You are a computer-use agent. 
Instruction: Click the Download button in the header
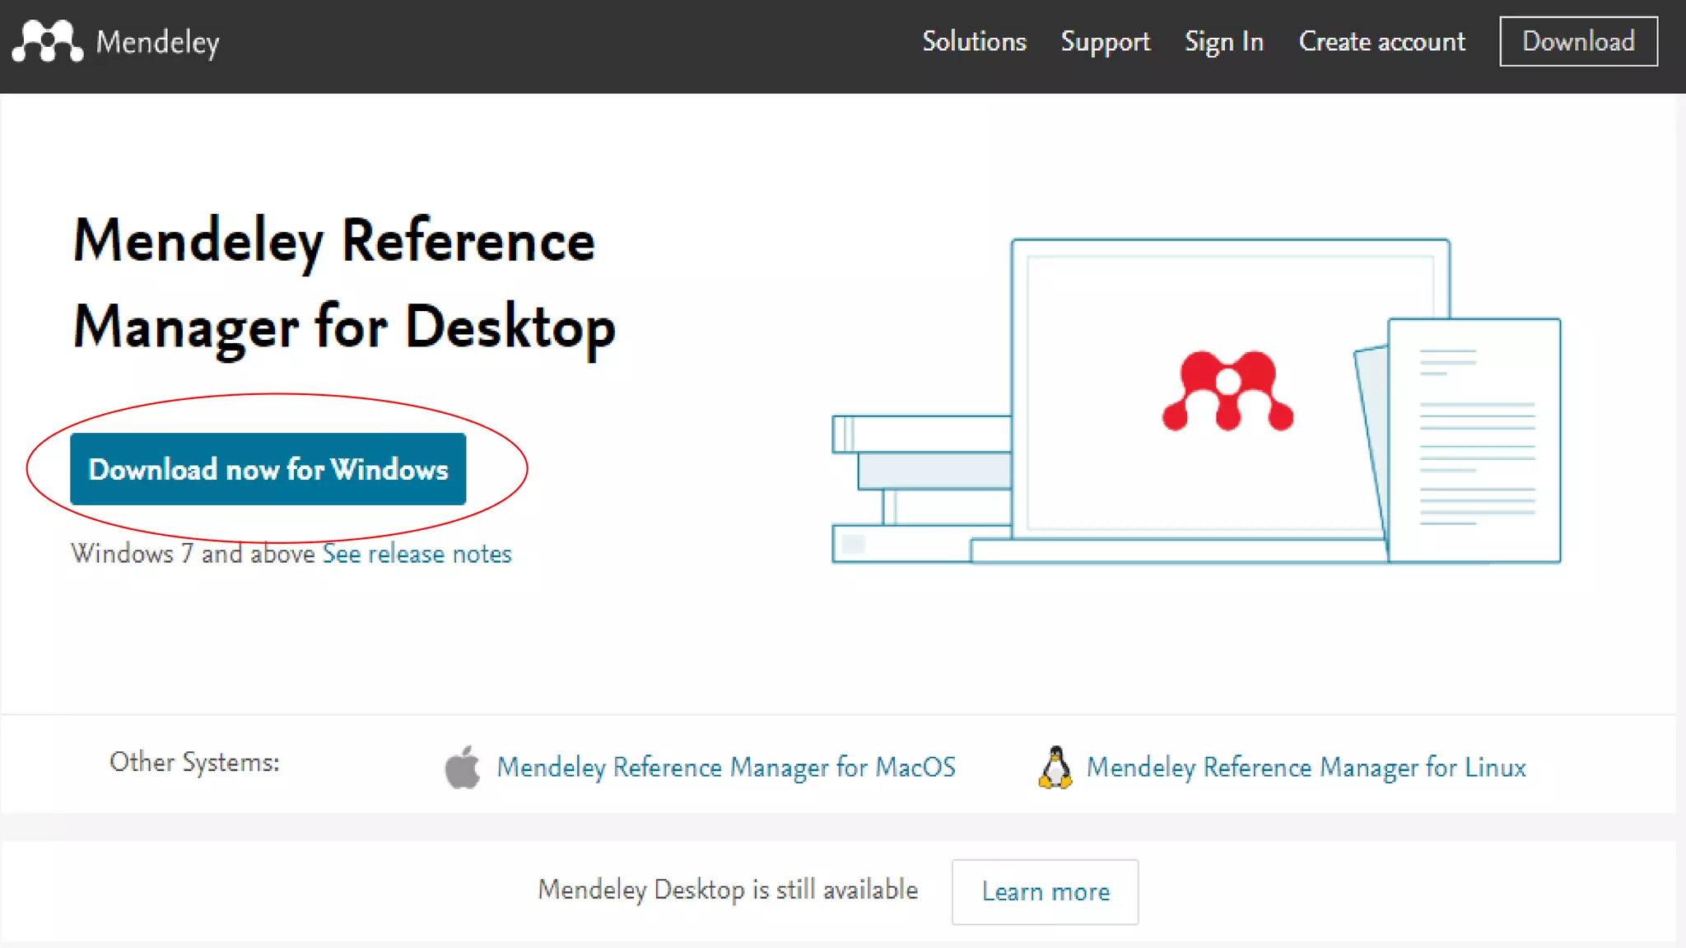click(1578, 41)
